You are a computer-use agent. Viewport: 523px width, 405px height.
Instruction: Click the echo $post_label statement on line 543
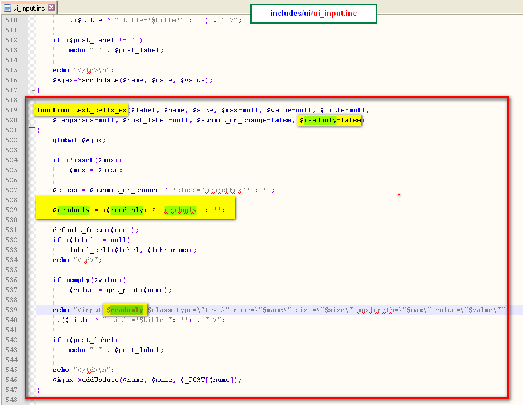point(116,350)
